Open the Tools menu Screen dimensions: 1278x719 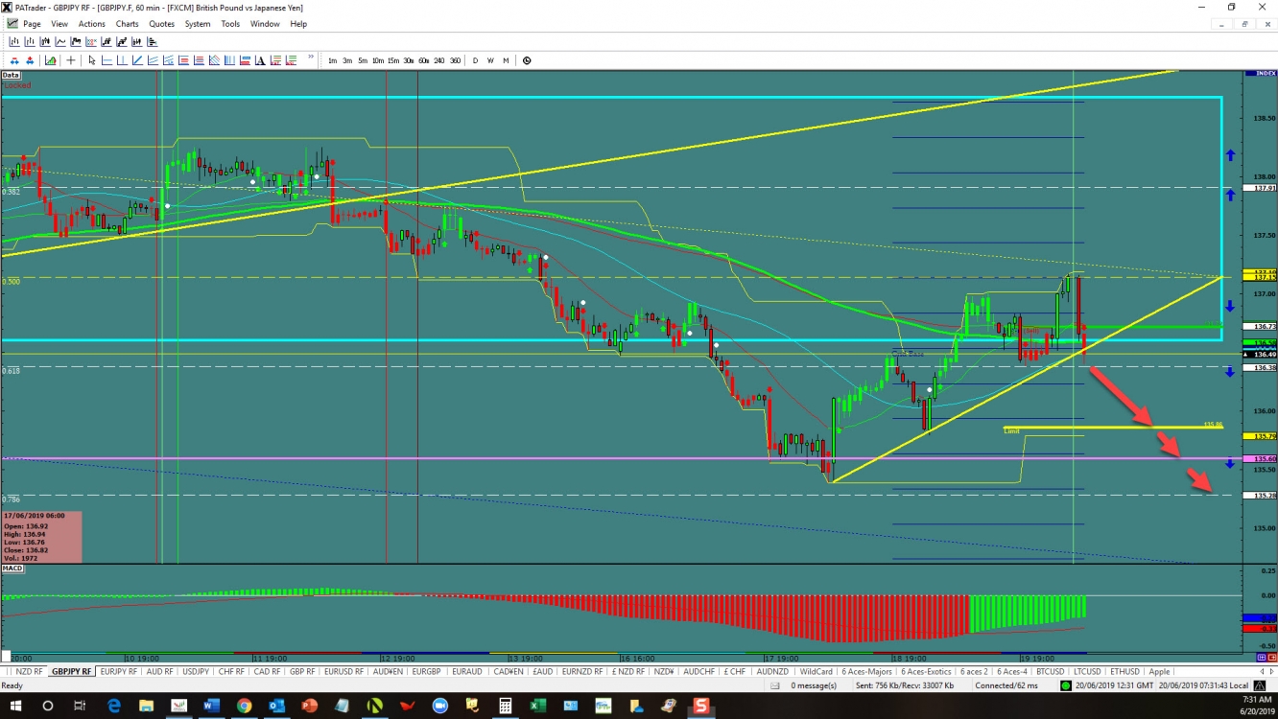pos(230,24)
